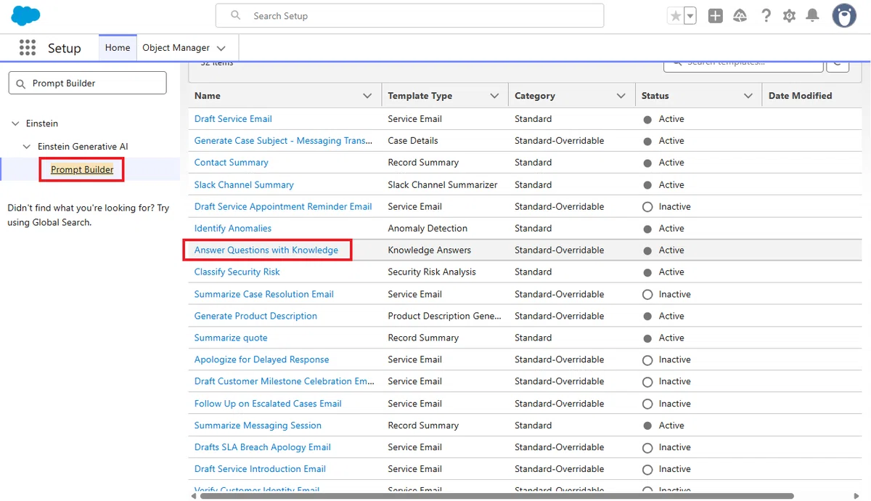The width and height of the screenshot is (871, 501).
Task: Open Answer Questions with Knowledge template
Action: pyautogui.click(x=266, y=250)
